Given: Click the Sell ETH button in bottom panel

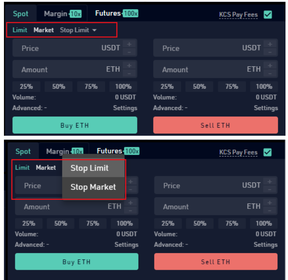Looking at the screenshot, I should (x=216, y=261).
